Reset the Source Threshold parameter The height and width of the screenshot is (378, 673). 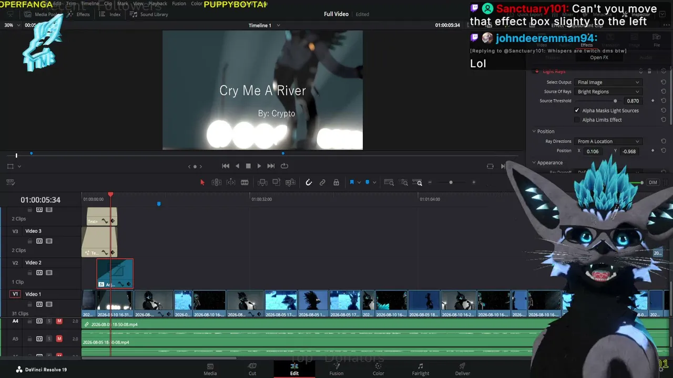click(664, 101)
